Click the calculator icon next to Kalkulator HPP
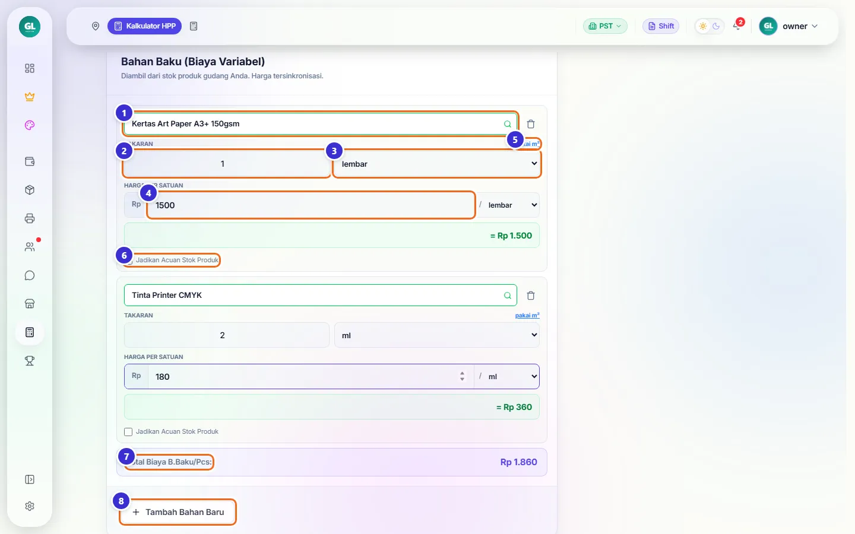The width and height of the screenshot is (855, 534). [x=194, y=26]
